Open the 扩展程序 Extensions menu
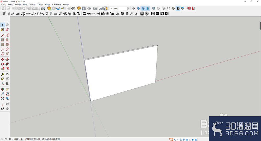The height and width of the screenshot is (141, 261). pos(57,4)
